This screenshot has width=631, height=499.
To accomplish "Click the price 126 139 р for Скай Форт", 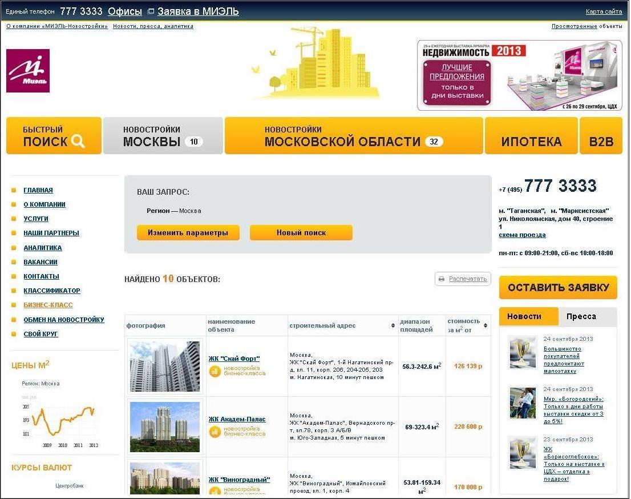I will (468, 366).
